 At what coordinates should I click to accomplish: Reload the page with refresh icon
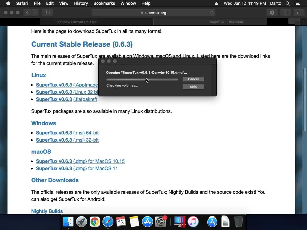[212, 13]
